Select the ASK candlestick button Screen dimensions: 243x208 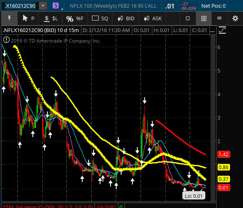(151, 18)
